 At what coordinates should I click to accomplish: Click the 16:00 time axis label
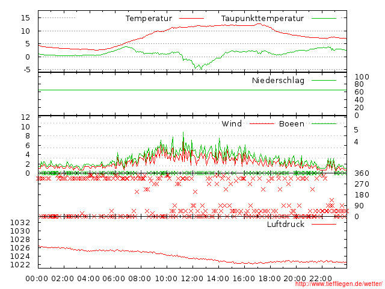244,278
